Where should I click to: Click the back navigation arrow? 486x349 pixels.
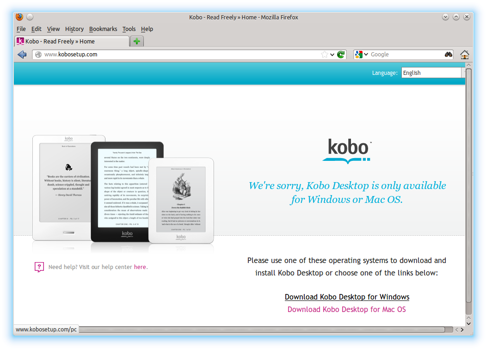tap(22, 54)
